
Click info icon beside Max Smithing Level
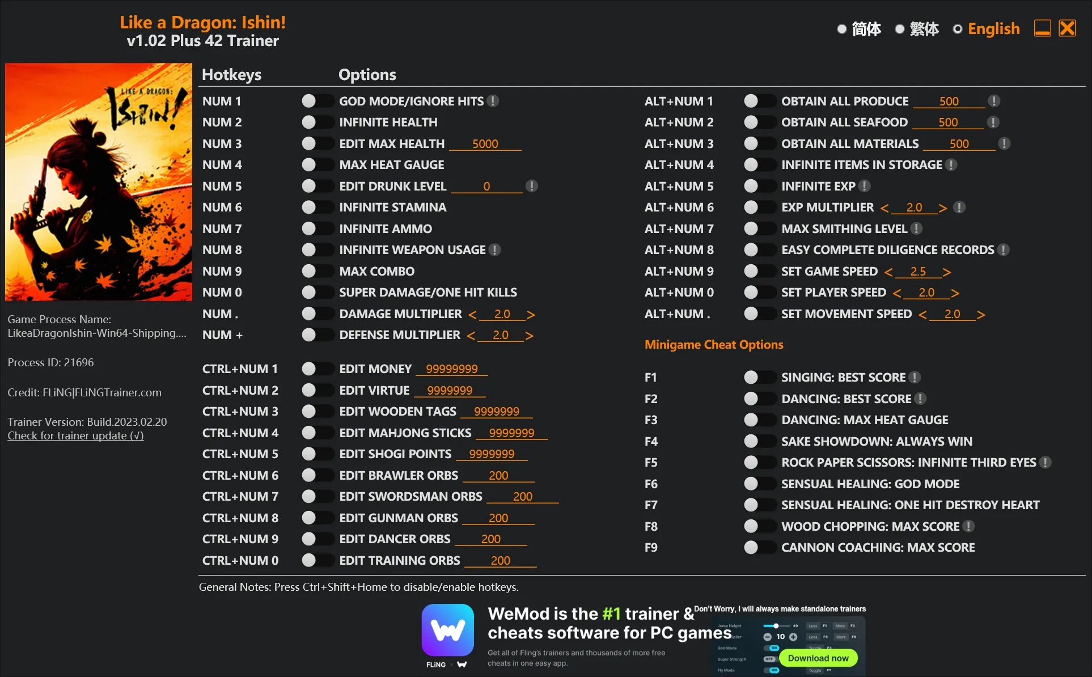coord(916,229)
